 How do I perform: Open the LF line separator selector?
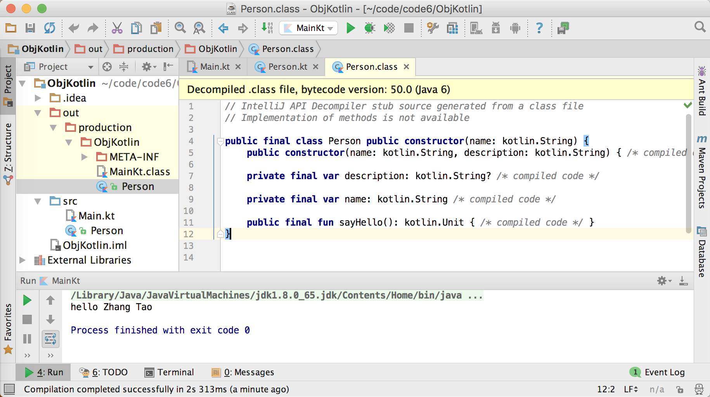[x=631, y=389]
